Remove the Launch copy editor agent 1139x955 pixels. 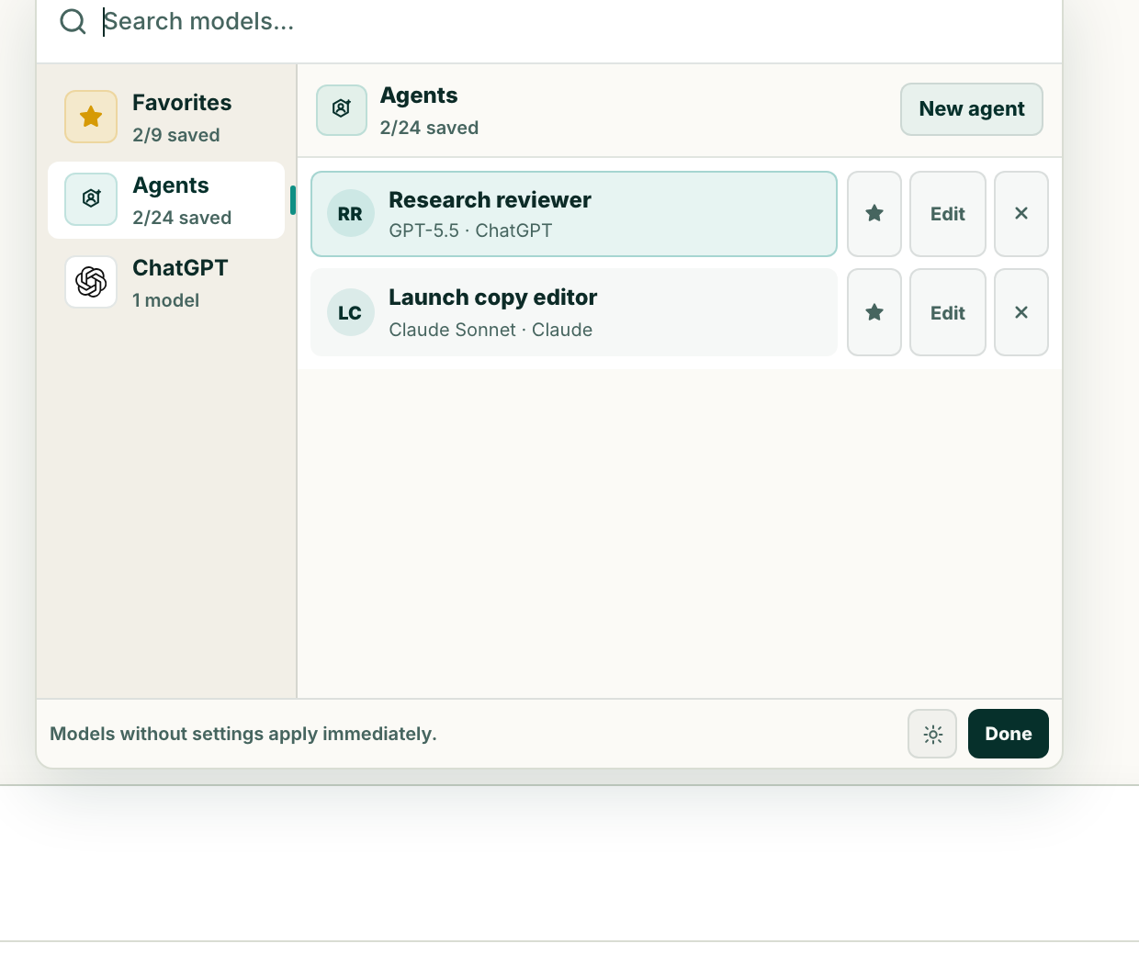[1021, 312]
